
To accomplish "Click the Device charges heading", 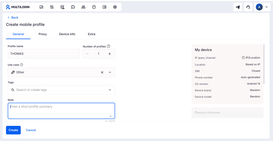I will coord(207,113).
